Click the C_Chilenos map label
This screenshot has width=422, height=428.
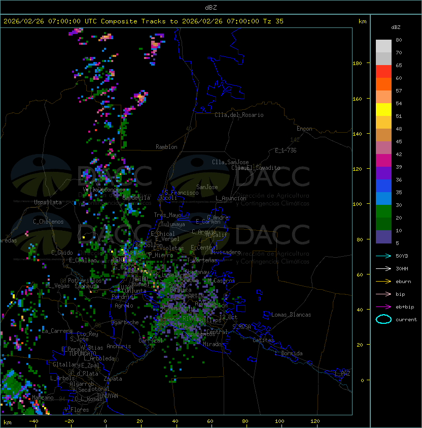(48, 222)
